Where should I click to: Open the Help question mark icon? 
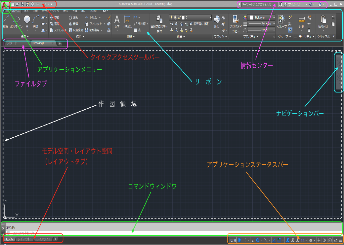320,4
